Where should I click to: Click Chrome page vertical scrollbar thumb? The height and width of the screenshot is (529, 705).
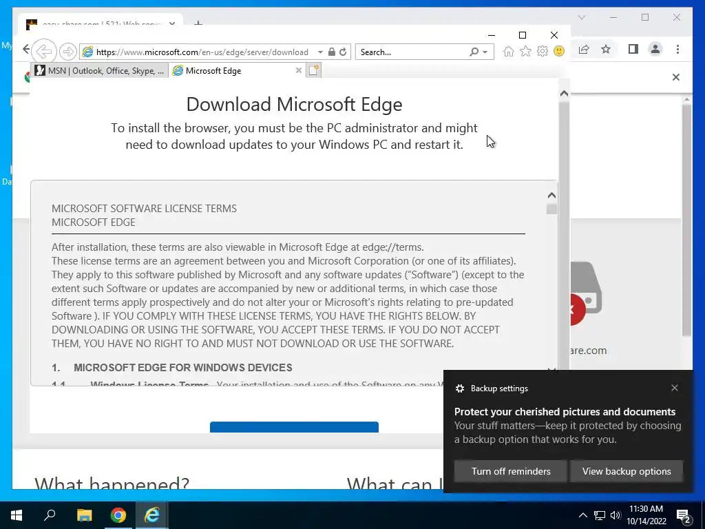(686, 220)
